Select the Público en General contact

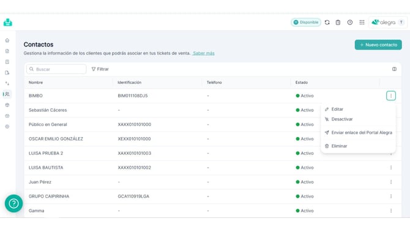pyautogui.click(x=48, y=124)
